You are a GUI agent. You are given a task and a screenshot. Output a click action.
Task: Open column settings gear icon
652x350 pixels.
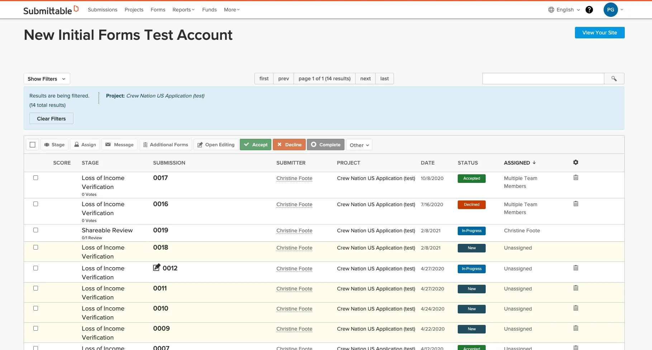pos(576,162)
